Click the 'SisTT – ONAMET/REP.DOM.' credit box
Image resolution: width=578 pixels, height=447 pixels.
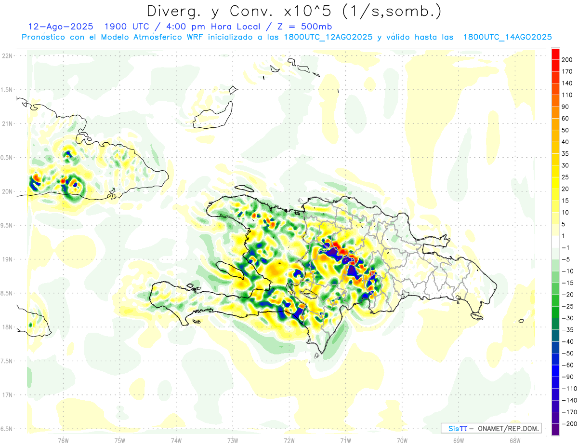click(x=491, y=428)
